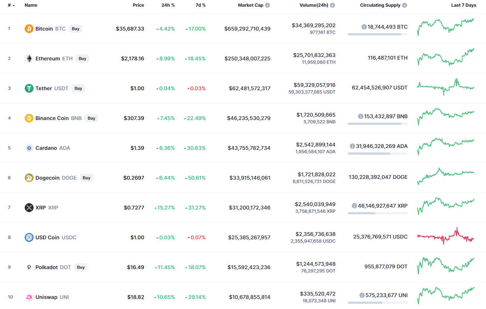
Task: Open Dogecoin's 7-day sparkline chart
Action: [446, 176]
